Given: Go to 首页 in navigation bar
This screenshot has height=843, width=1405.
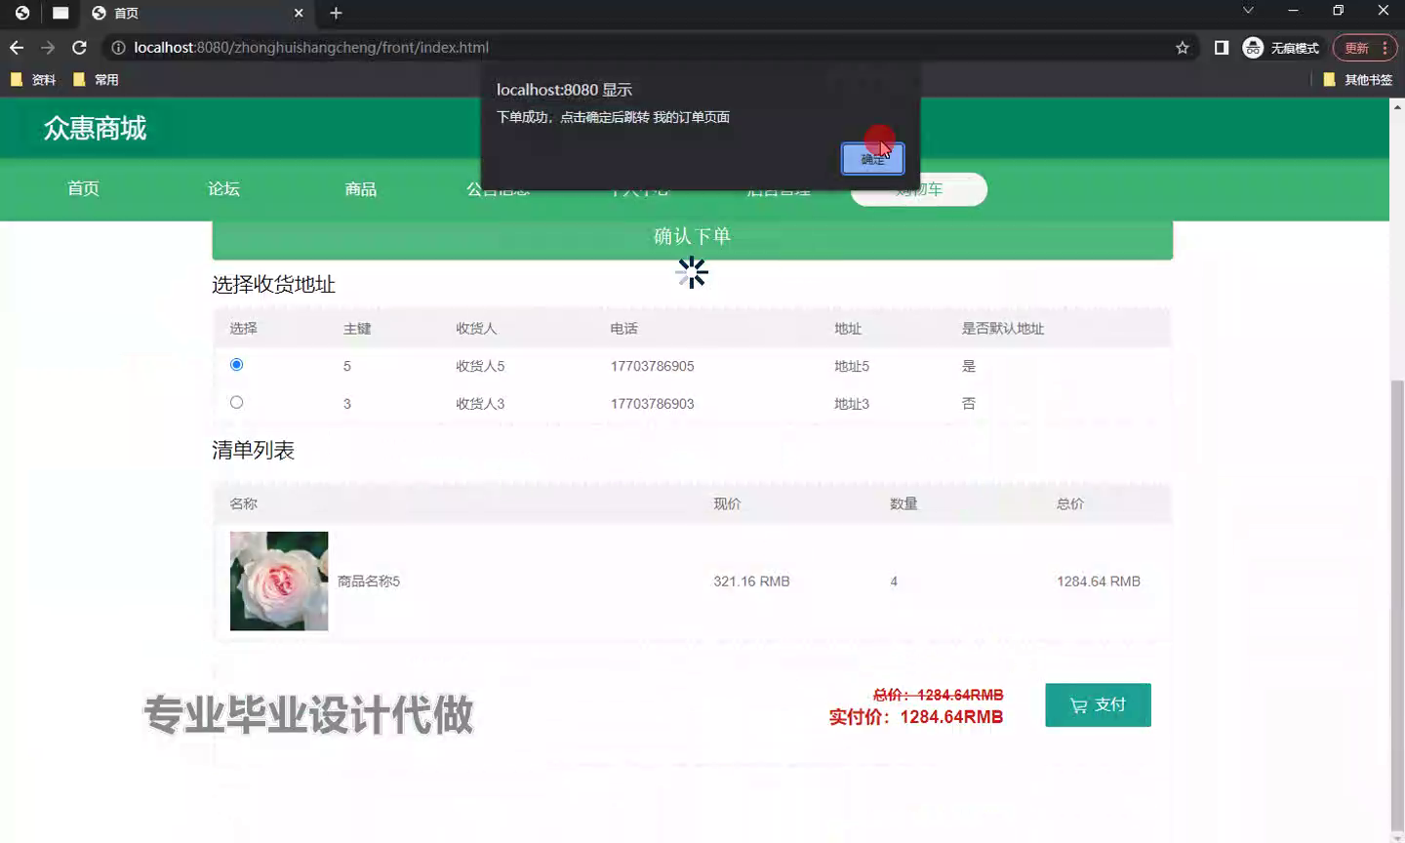Looking at the screenshot, I should pyautogui.click(x=83, y=189).
